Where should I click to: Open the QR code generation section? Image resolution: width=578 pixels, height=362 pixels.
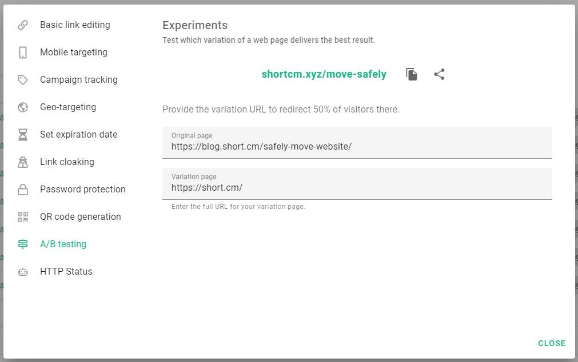pos(80,216)
